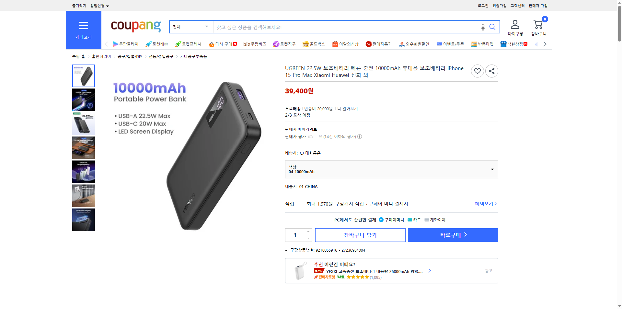Click the 마이쿠팡 profile icon

click(x=515, y=23)
